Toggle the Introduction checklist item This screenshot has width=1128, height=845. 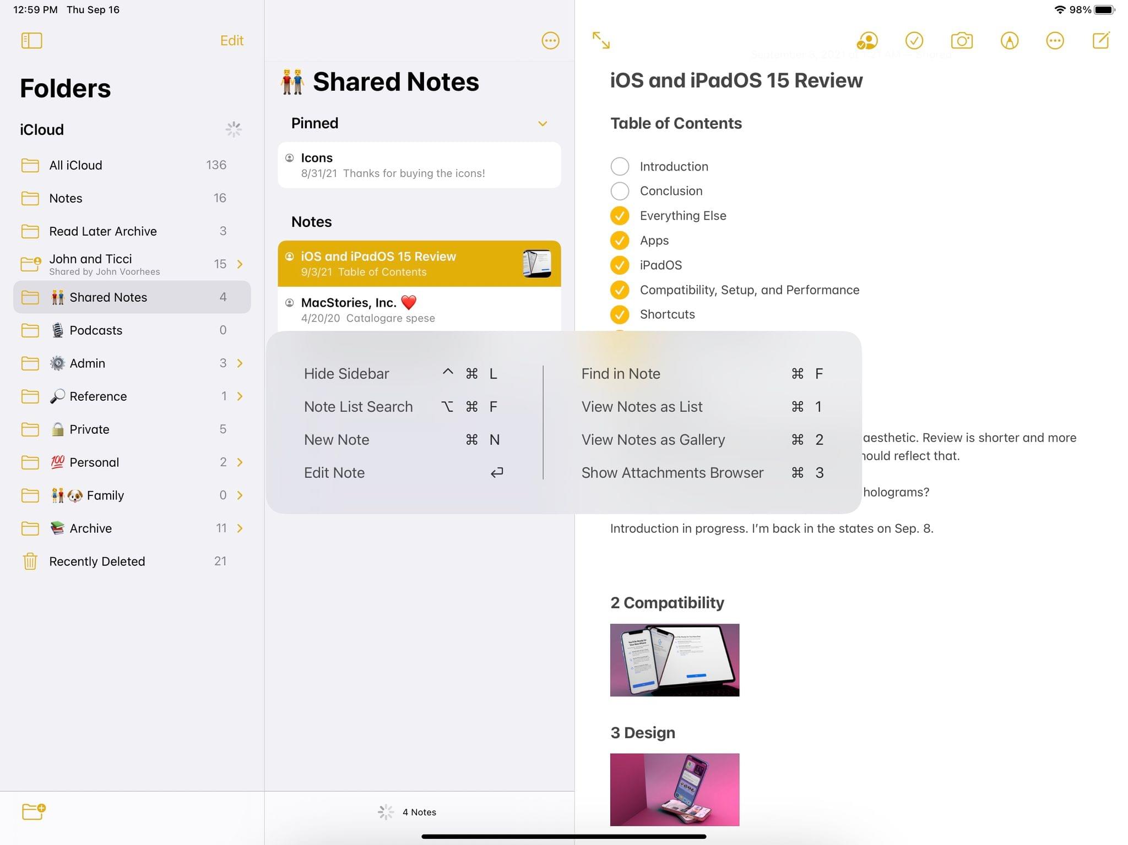click(x=619, y=166)
